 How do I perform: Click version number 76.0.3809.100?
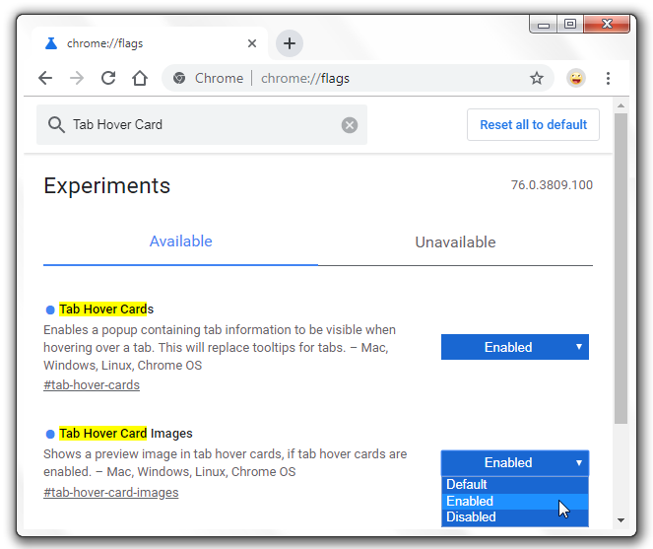552,184
